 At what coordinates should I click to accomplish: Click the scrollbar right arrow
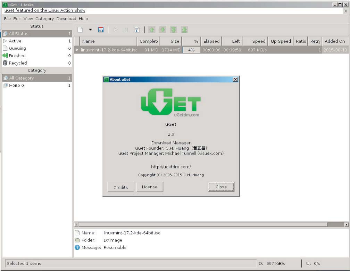(x=346, y=224)
